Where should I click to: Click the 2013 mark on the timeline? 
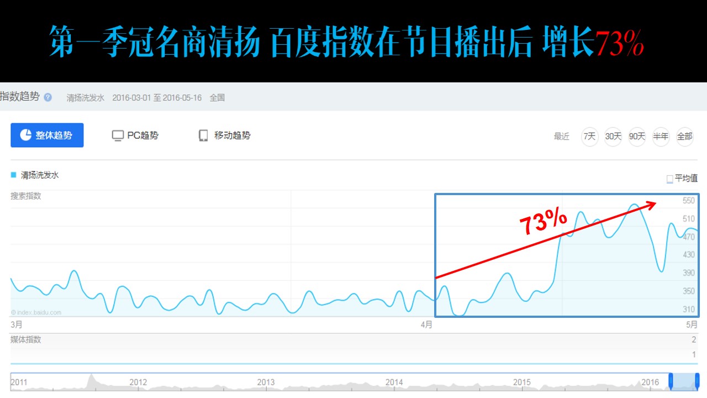click(x=266, y=383)
